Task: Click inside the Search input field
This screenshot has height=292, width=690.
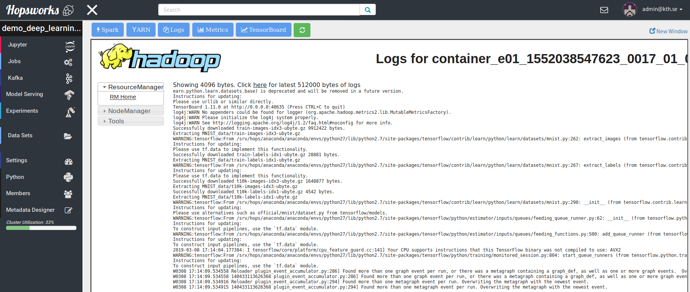Action: coord(259,10)
